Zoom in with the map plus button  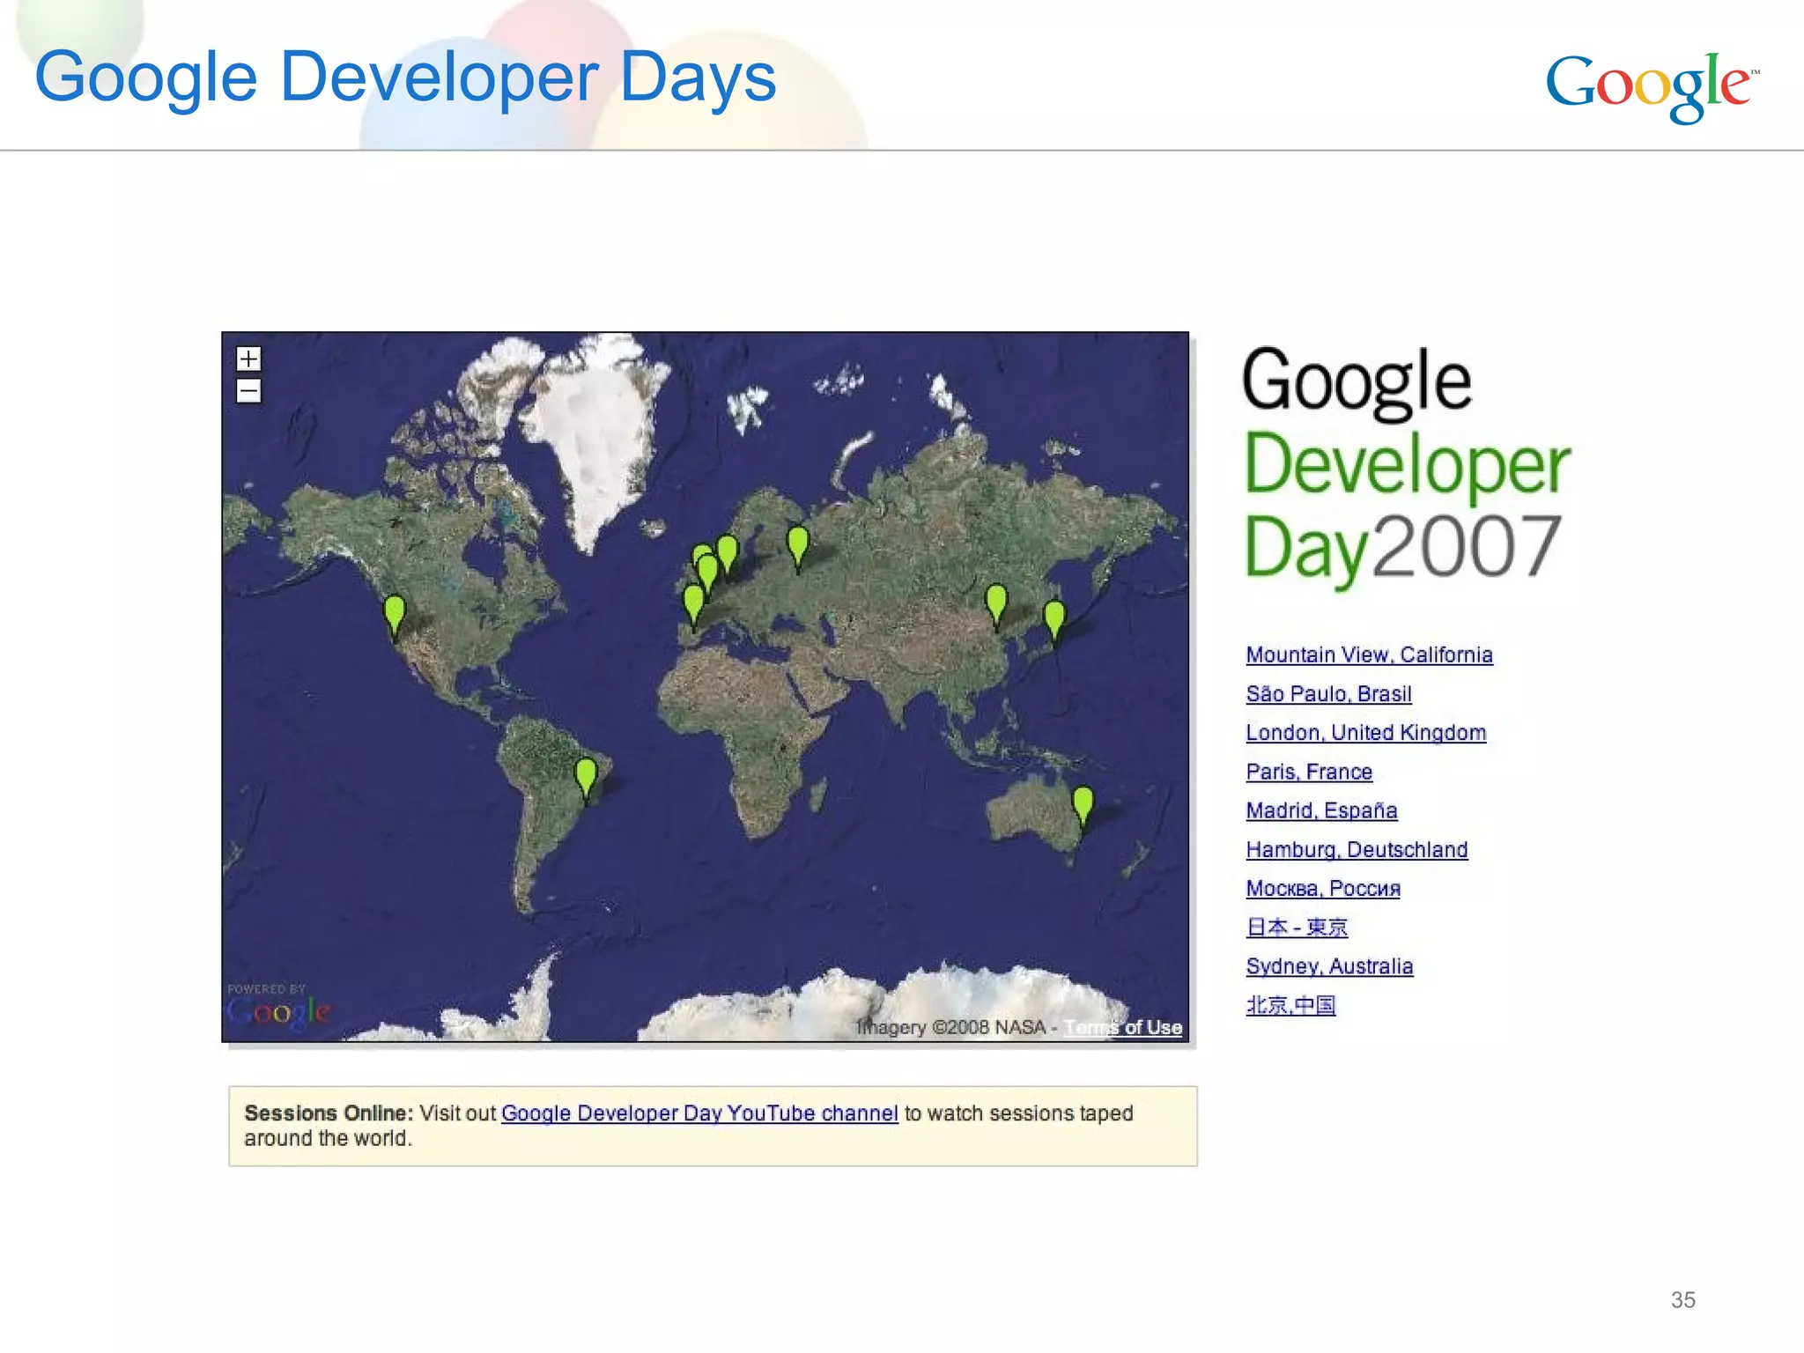(249, 359)
